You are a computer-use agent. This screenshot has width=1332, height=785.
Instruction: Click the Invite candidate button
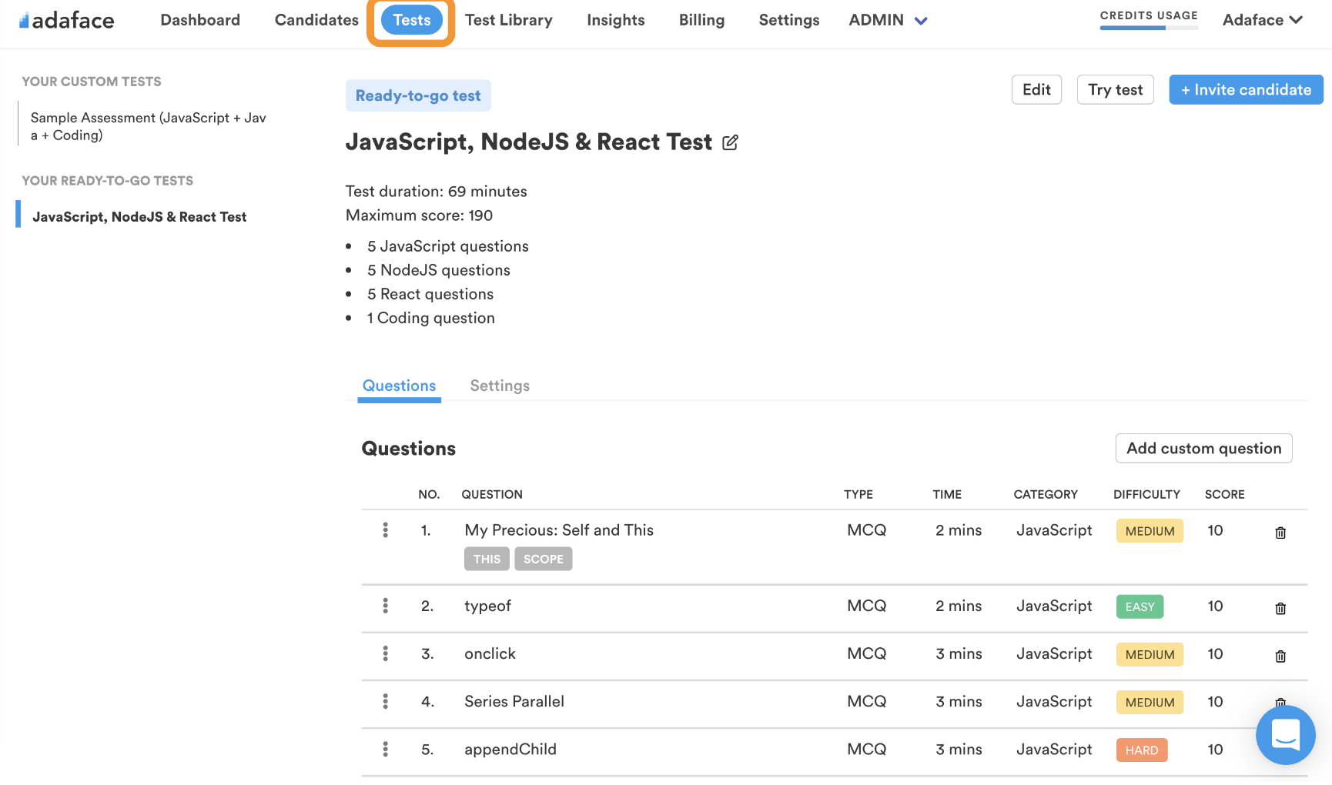1245,89
